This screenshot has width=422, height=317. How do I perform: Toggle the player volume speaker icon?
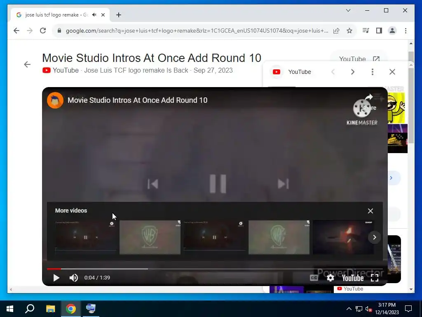pyautogui.click(x=73, y=278)
